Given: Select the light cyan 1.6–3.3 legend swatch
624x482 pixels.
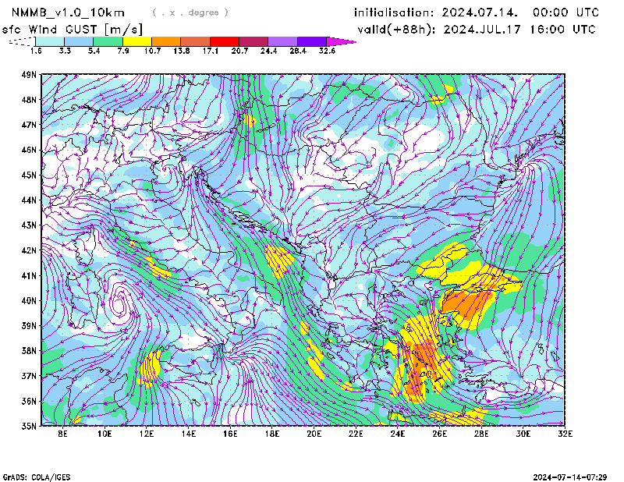Looking at the screenshot, I should click(x=50, y=41).
